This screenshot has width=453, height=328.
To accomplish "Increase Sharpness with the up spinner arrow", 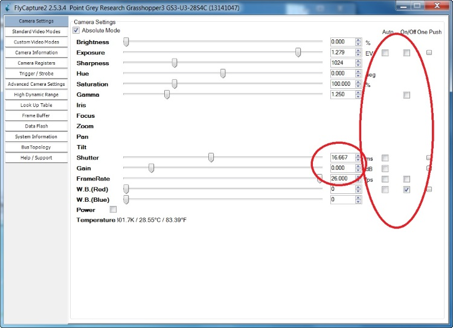I will point(358,60).
